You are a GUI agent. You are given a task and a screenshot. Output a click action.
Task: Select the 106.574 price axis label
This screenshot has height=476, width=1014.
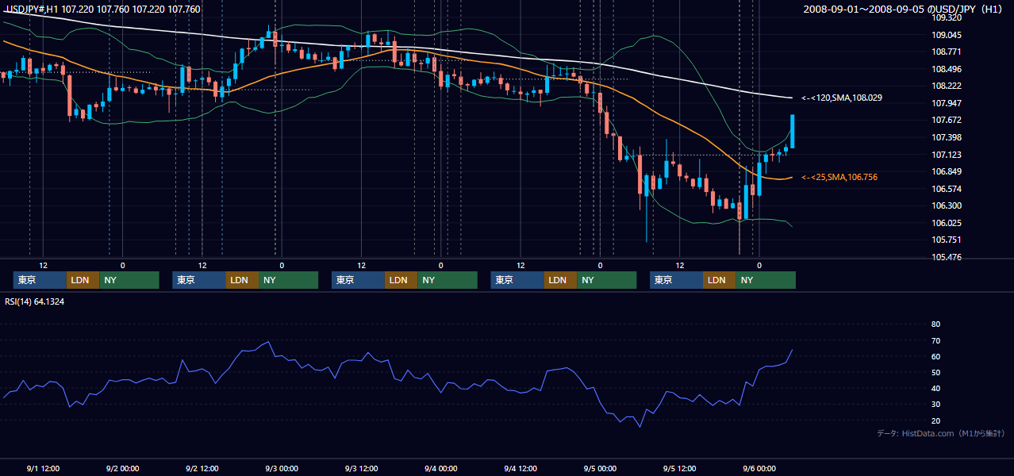pyautogui.click(x=947, y=189)
